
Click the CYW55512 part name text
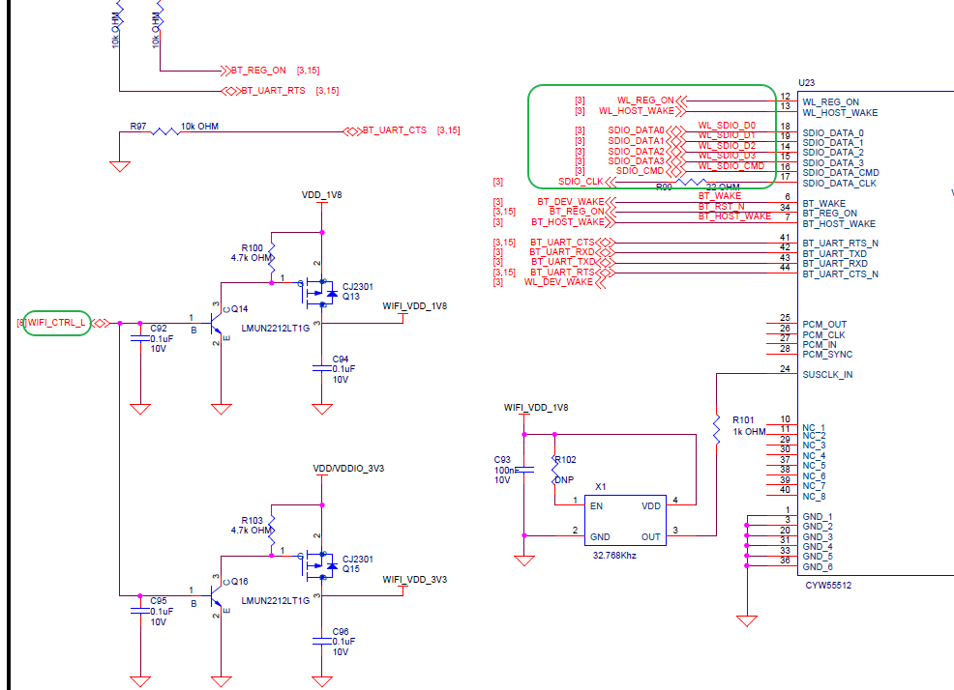pos(828,586)
